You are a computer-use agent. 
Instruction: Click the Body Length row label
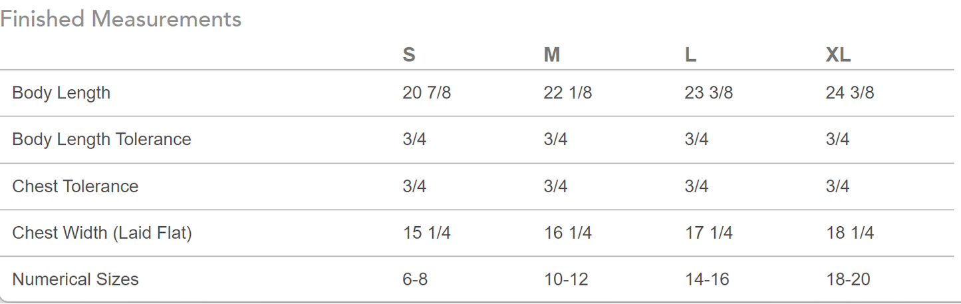(x=61, y=93)
